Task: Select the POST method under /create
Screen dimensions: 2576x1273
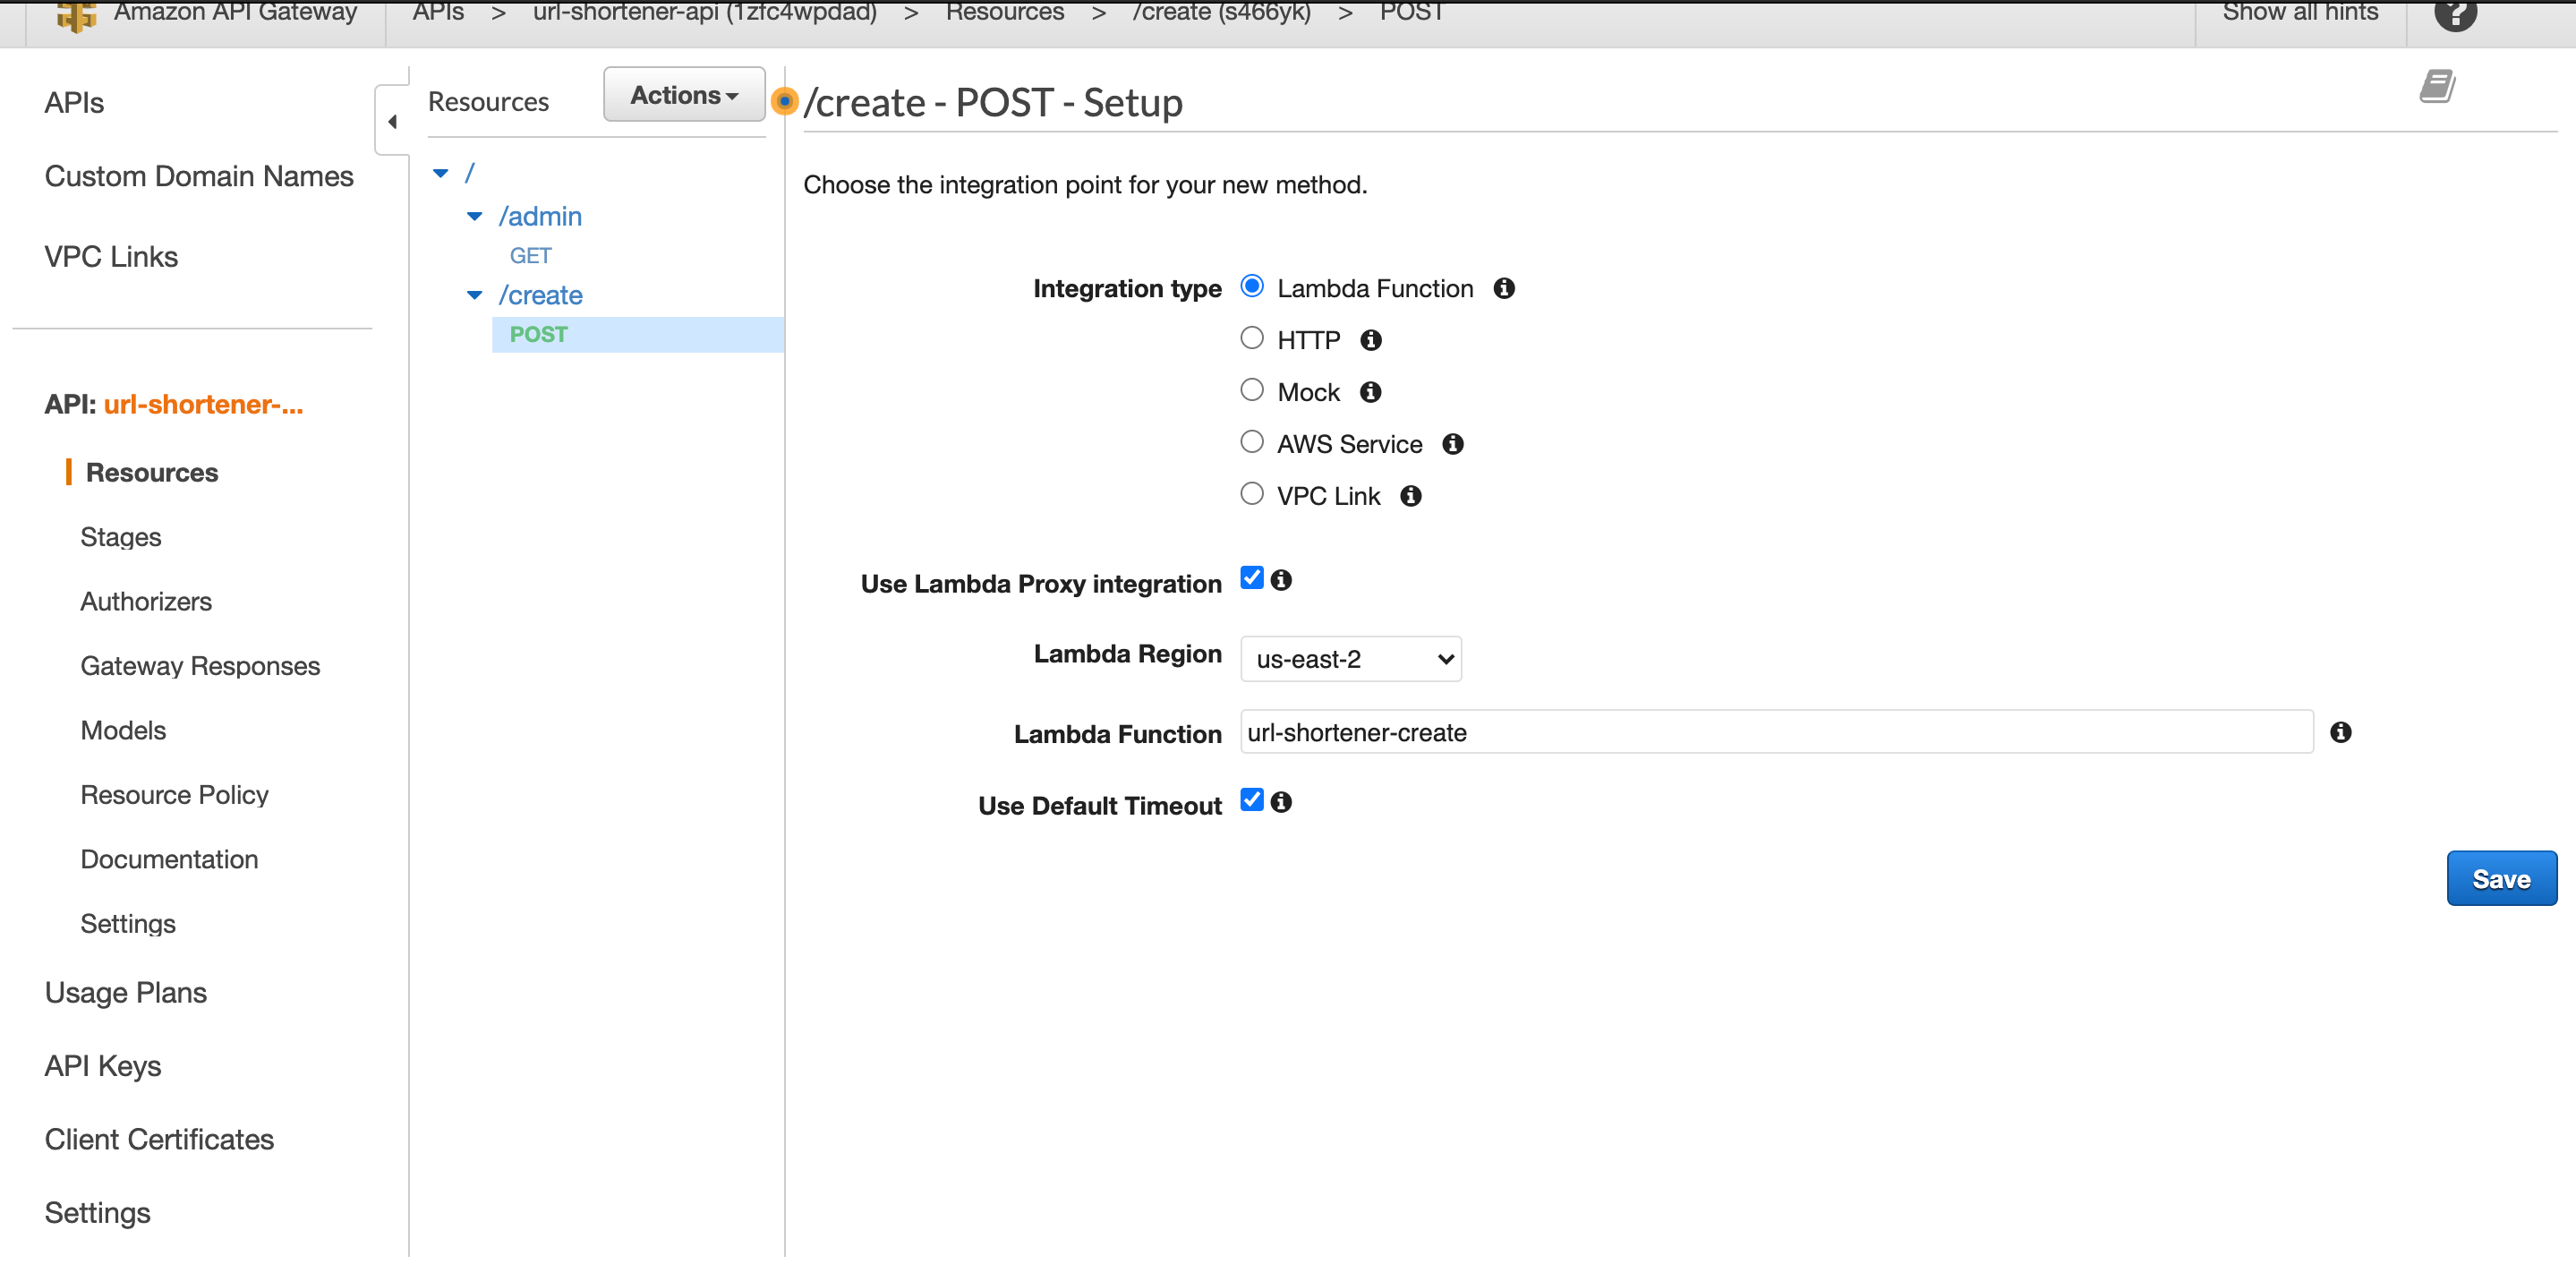Action: click(x=538, y=334)
